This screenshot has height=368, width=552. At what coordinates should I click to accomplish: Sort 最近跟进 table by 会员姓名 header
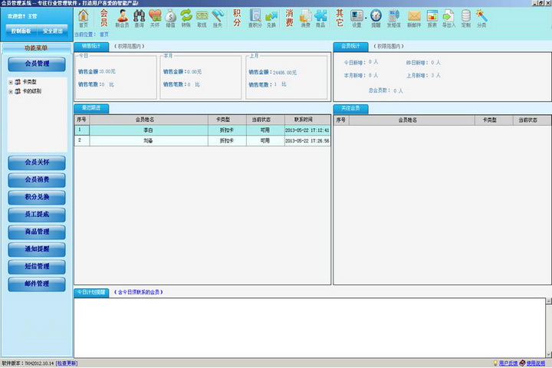tap(148, 120)
